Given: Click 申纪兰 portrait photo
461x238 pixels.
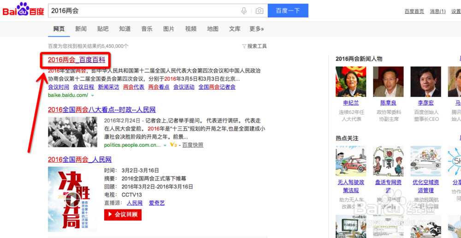Looking at the screenshot, I should click(351, 82).
